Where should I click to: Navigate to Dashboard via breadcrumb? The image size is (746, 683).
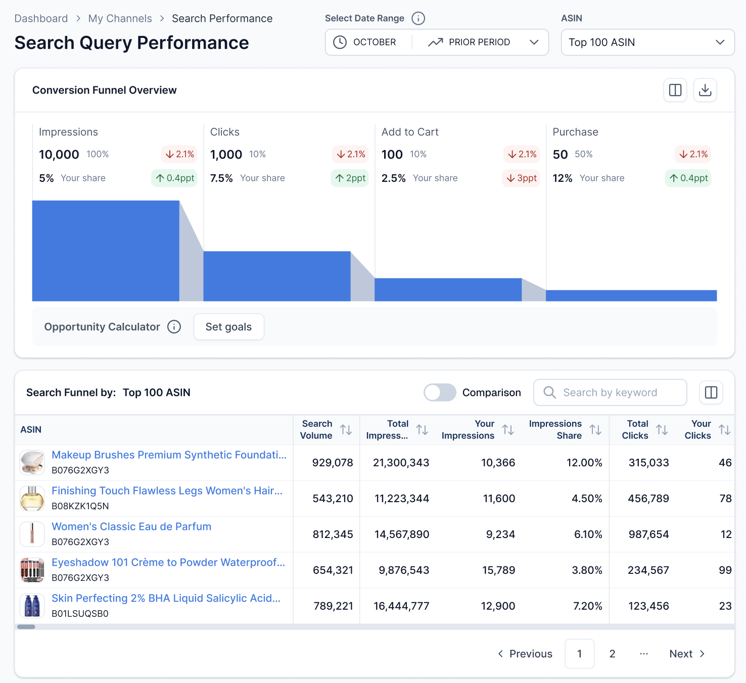tap(41, 18)
